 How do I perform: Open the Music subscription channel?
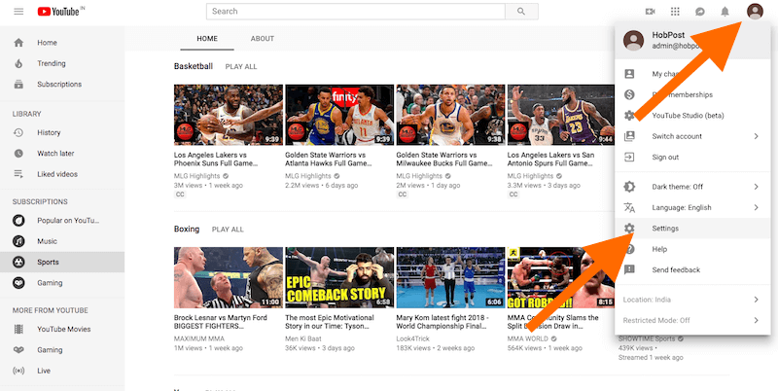click(62, 241)
